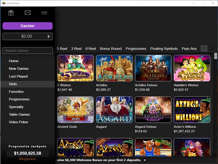
Task: Expand the $0.00 balance arrow
Action: [49, 37]
